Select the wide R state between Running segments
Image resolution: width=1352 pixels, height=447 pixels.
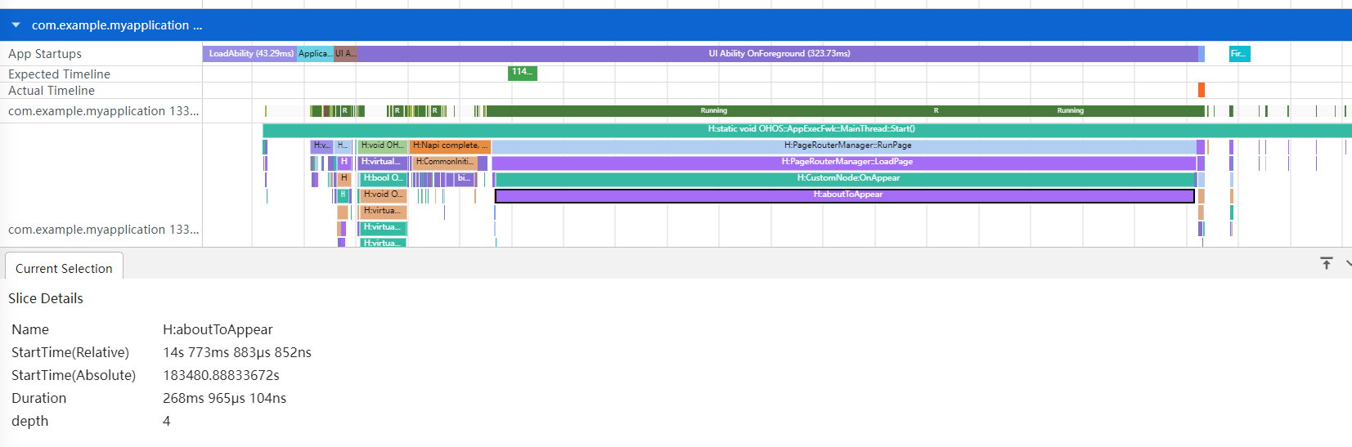tap(936, 111)
